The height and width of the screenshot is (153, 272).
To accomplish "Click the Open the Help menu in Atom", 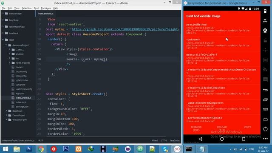I will pyautogui.click(x=56, y=8).
